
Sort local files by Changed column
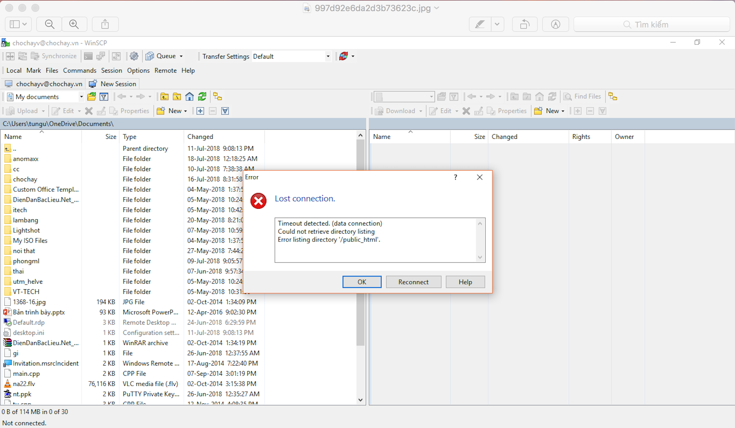(x=224, y=136)
